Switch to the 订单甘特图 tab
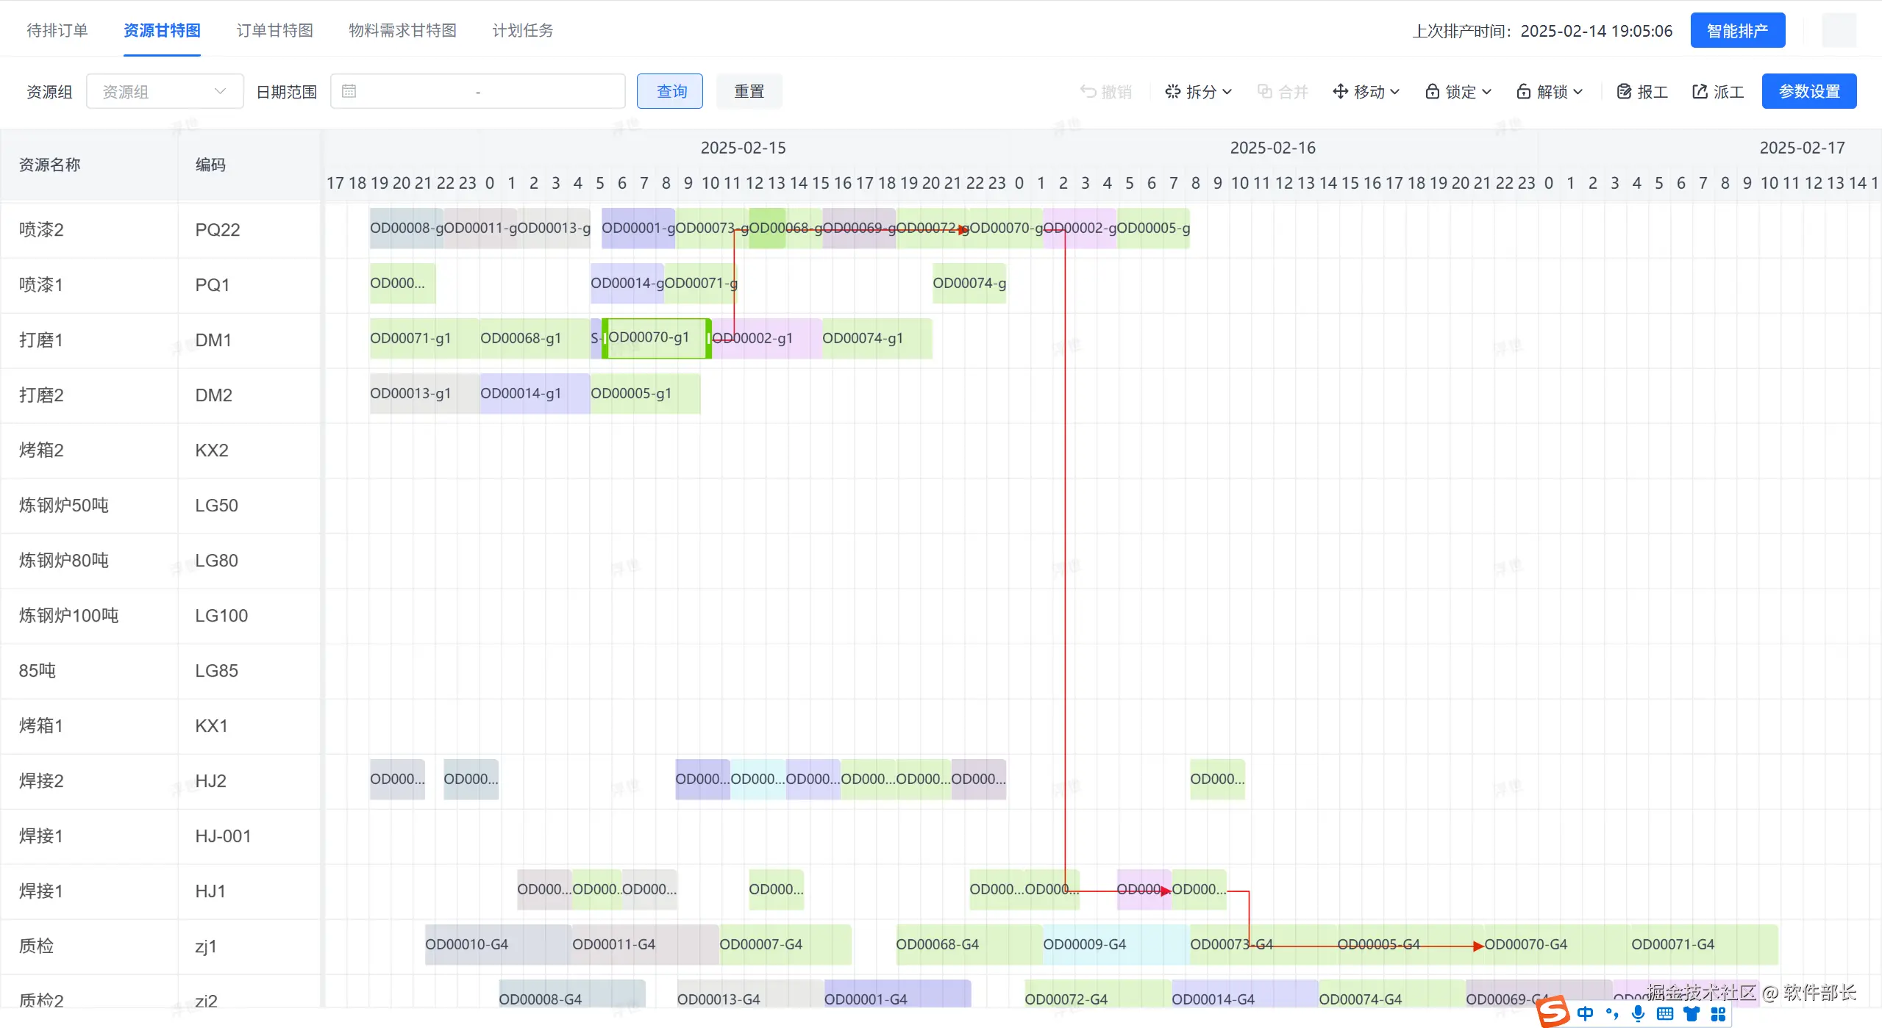The height and width of the screenshot is (1028, 1882). click(x=274, y=30)
